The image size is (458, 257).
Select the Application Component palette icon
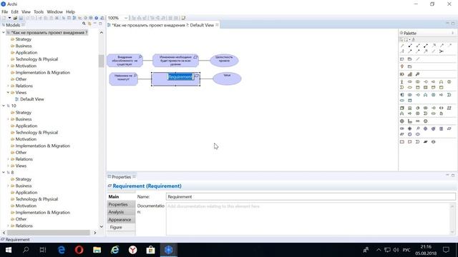tap(402, 95)
